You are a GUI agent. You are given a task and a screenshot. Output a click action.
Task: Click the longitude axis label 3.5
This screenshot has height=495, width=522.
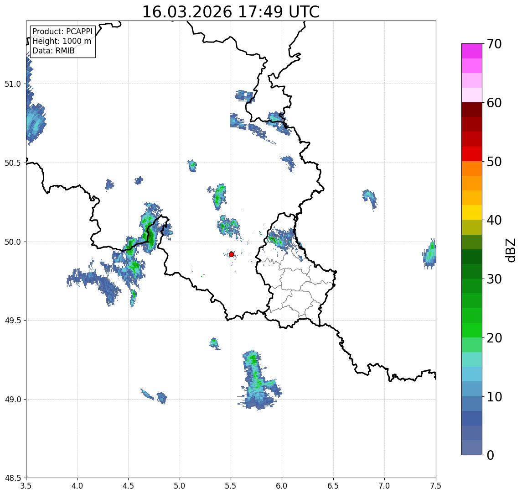coord(26,485)
